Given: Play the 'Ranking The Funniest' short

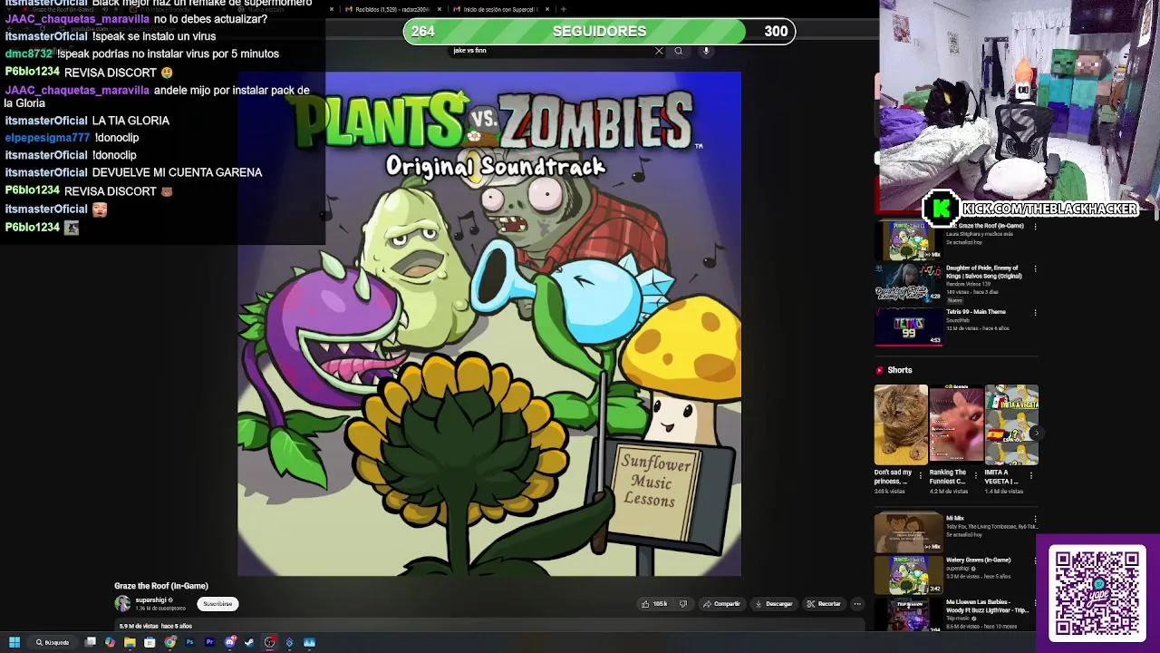Looking at the screenshot, I should pyautogui.click(x=956, y=424).
